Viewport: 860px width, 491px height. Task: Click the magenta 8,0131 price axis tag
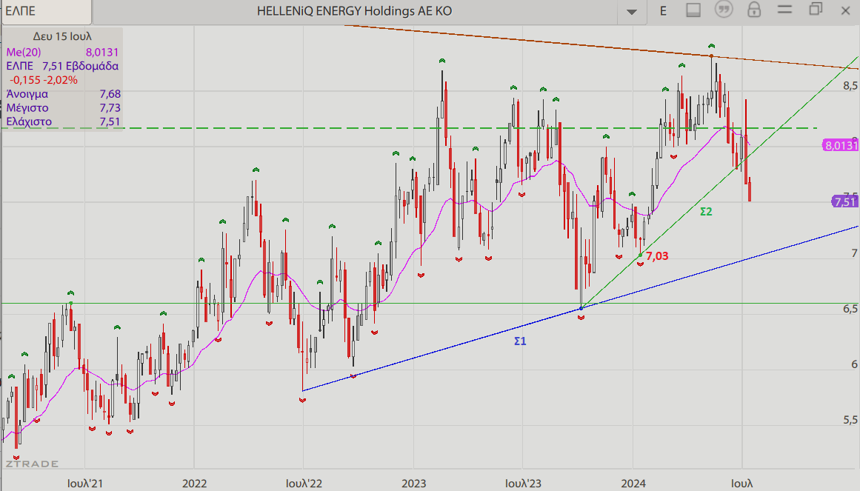841,146
